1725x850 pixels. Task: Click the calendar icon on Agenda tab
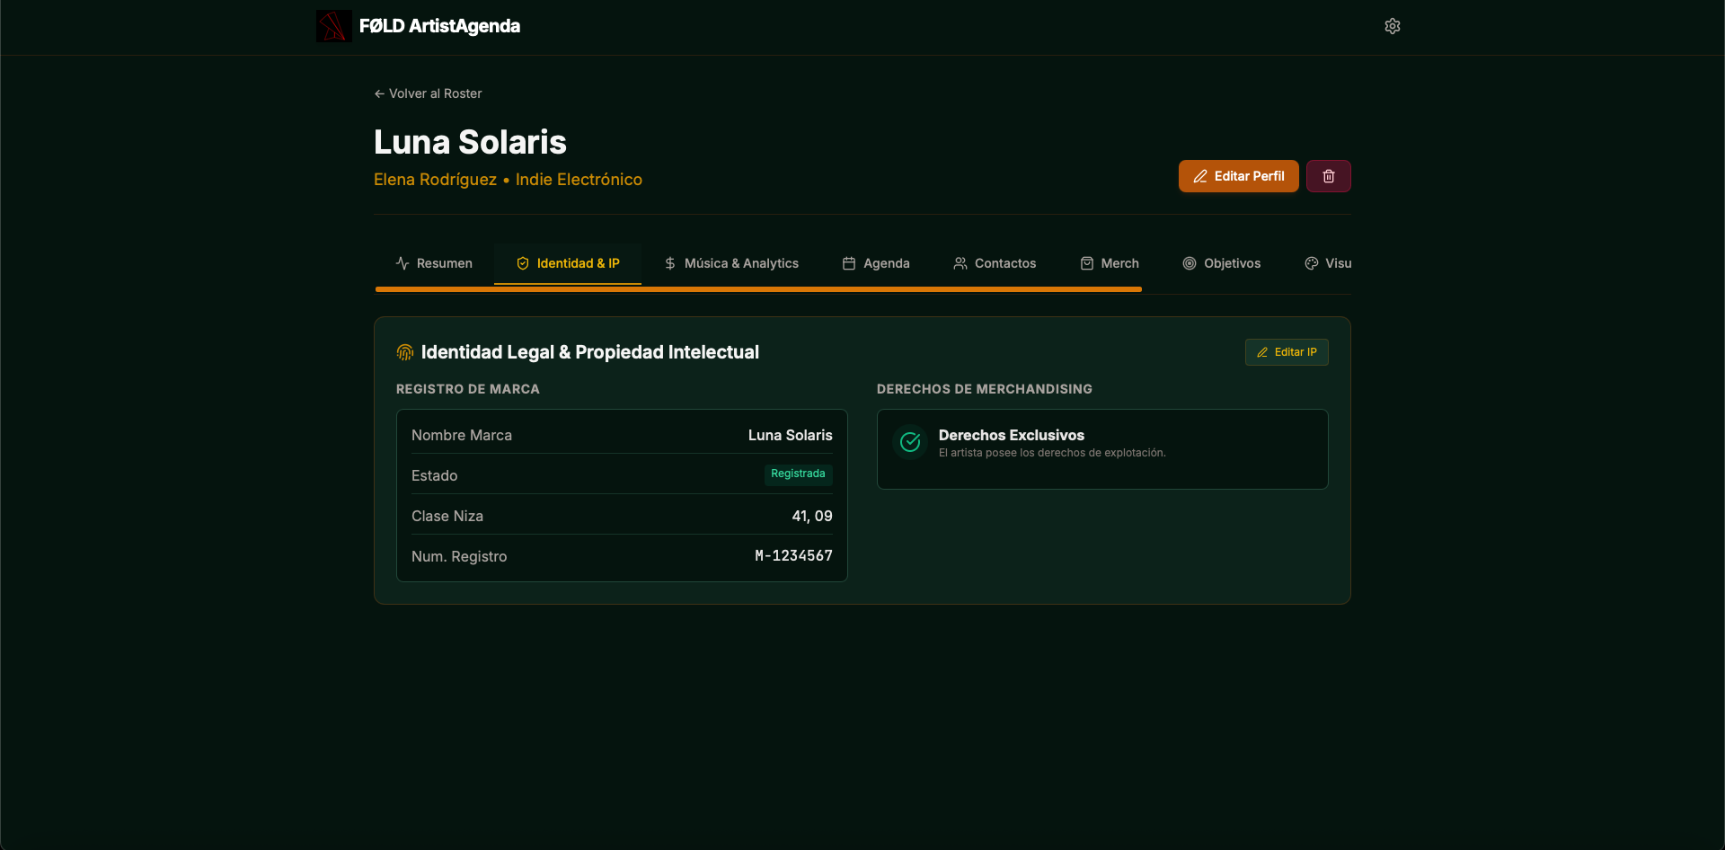pyautogui.click(x=849, y=263)
